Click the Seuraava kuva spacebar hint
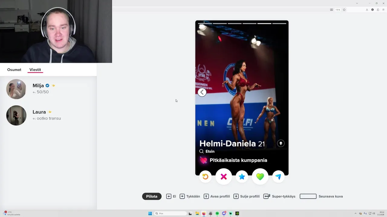This screenshot has height=217, width=387. click(x=321, y=196)
